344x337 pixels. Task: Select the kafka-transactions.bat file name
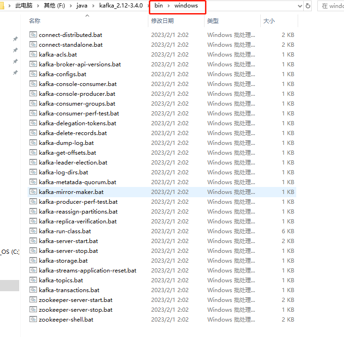click(x=69, y=290)
